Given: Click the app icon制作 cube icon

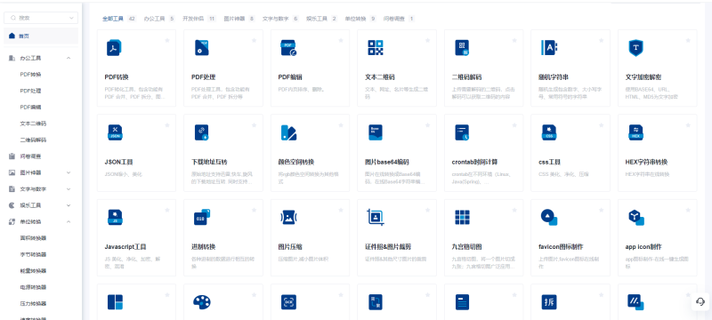Looking at the screenshot, I should [x=635, y=217].
